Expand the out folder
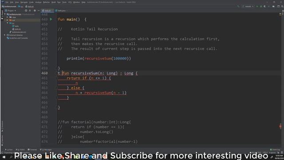The height and width of the screenshot is (160, 284). pos(8,20)
